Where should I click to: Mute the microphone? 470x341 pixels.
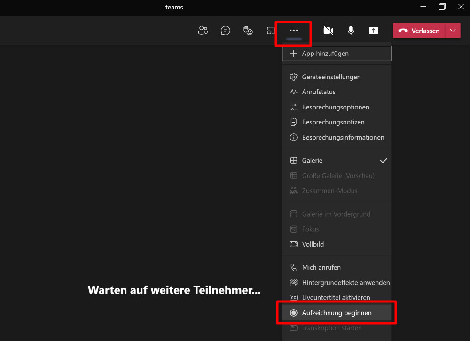click(351, 31)
